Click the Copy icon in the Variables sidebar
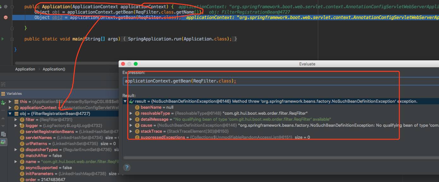Viewport: 439px width, 182px height. (x=3, y=134)
